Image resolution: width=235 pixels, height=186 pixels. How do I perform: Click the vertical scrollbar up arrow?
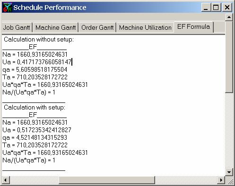(229, 17)
